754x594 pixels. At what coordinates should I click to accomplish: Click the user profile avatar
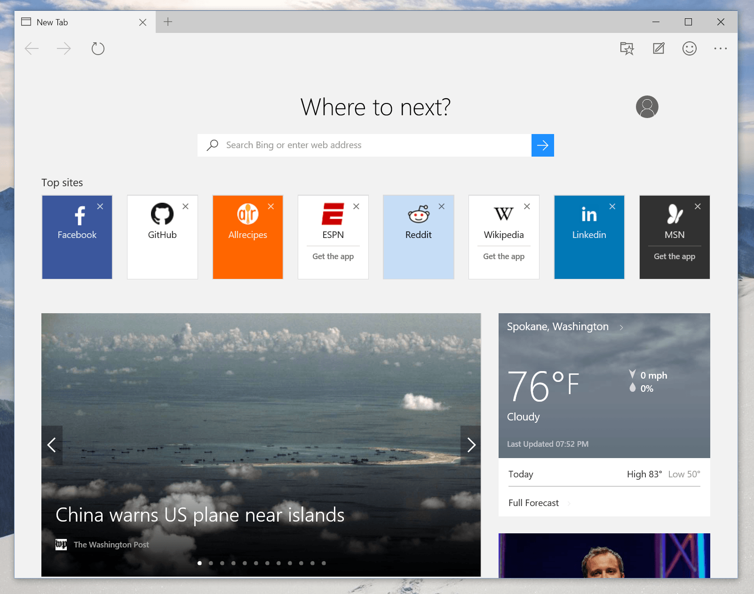click(647, 107)
